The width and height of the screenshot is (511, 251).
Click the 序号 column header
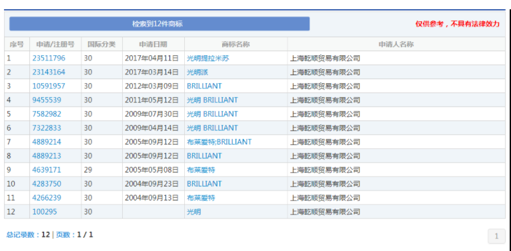17,44
